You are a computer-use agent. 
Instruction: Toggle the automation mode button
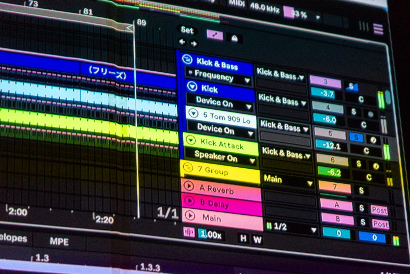[x=215, y=35]
